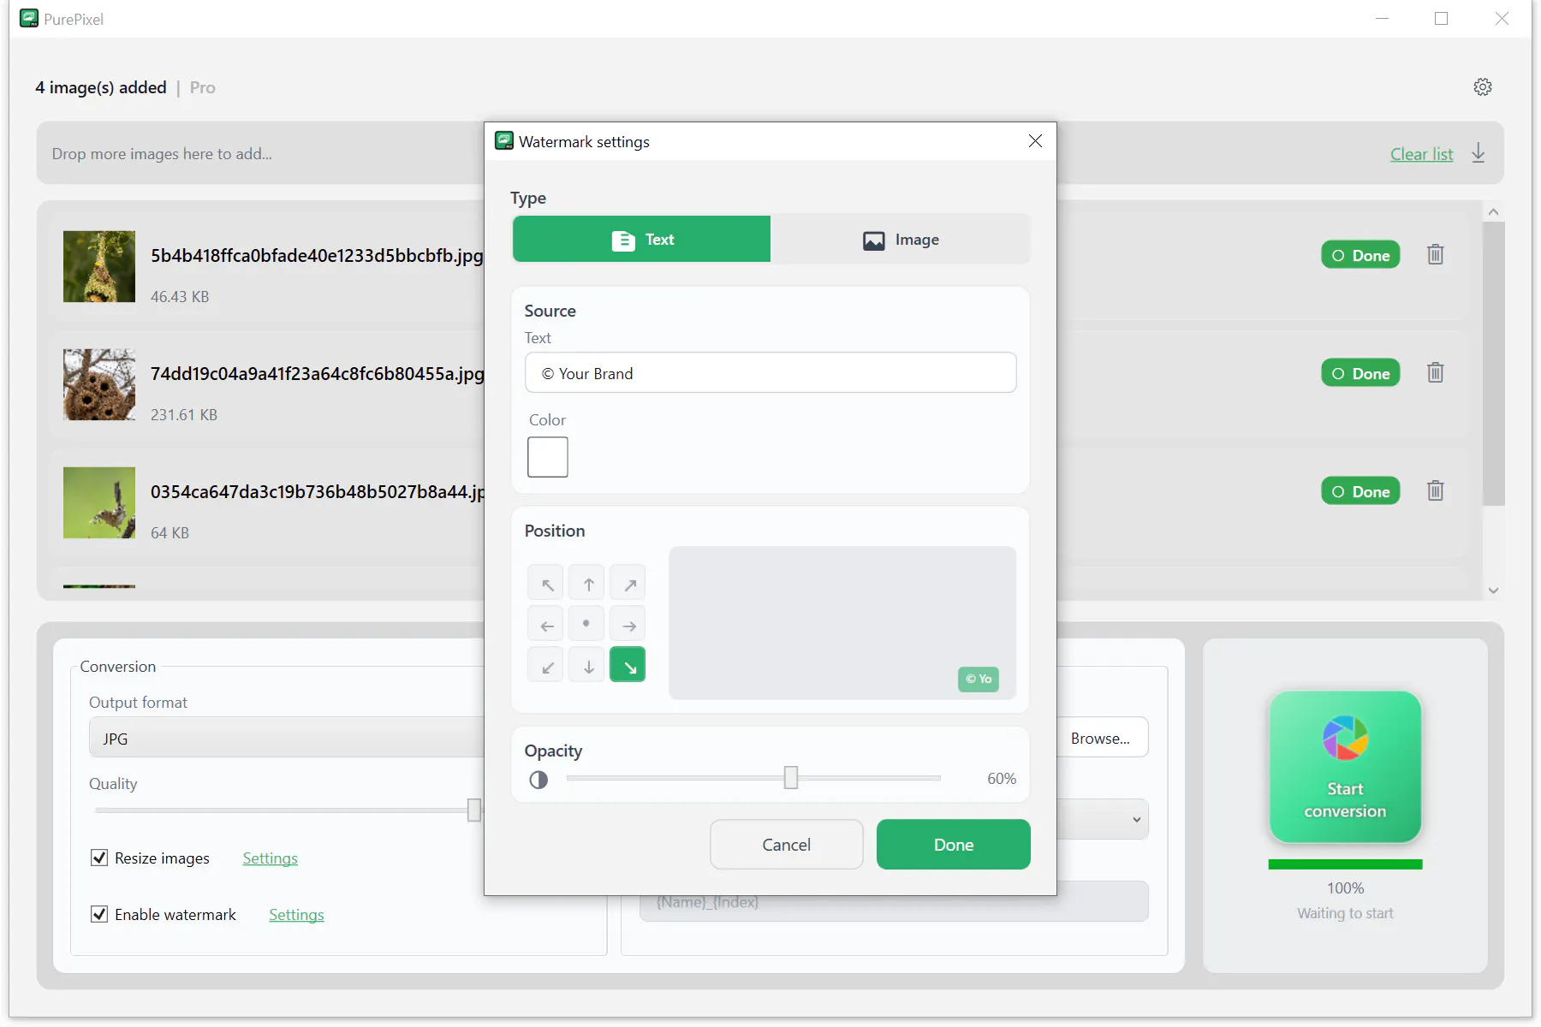Open the white watermark color swatch
The height and width of the screenshot is (1027, 1541).
(548, 457)
